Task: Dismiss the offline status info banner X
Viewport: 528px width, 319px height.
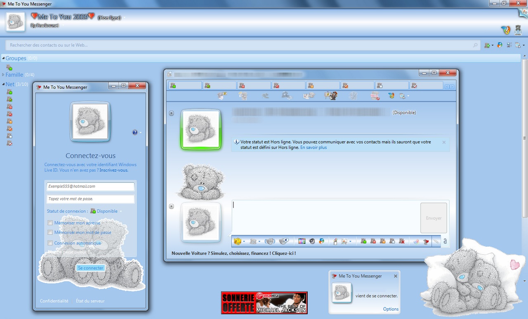Action: click(444, 142)
